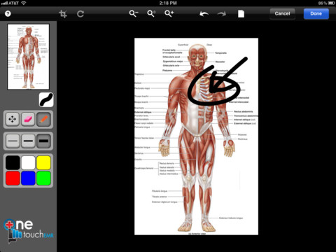
Task: Select the crop tool
Action: tap(63, 14)
